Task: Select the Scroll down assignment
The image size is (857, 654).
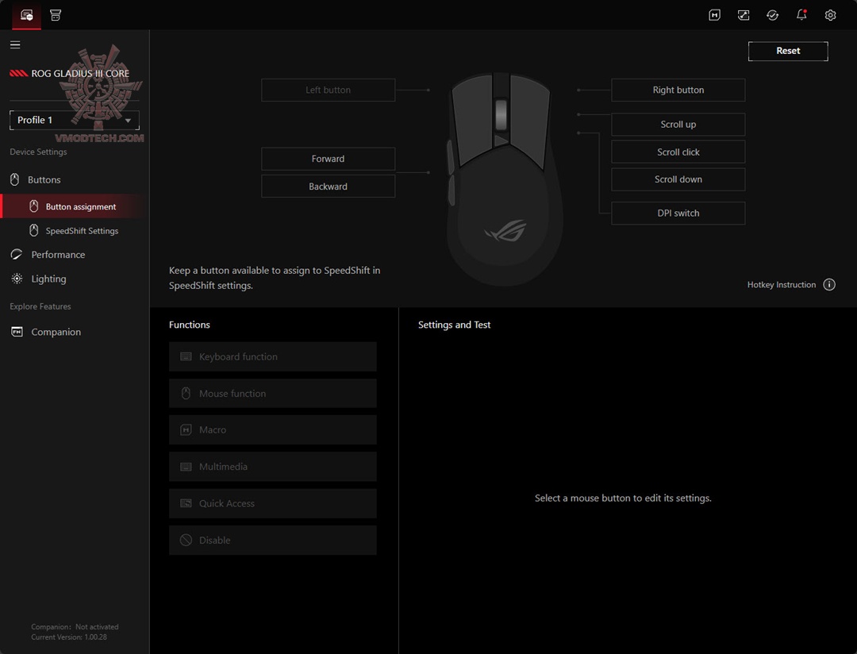Action: point(678,179)
